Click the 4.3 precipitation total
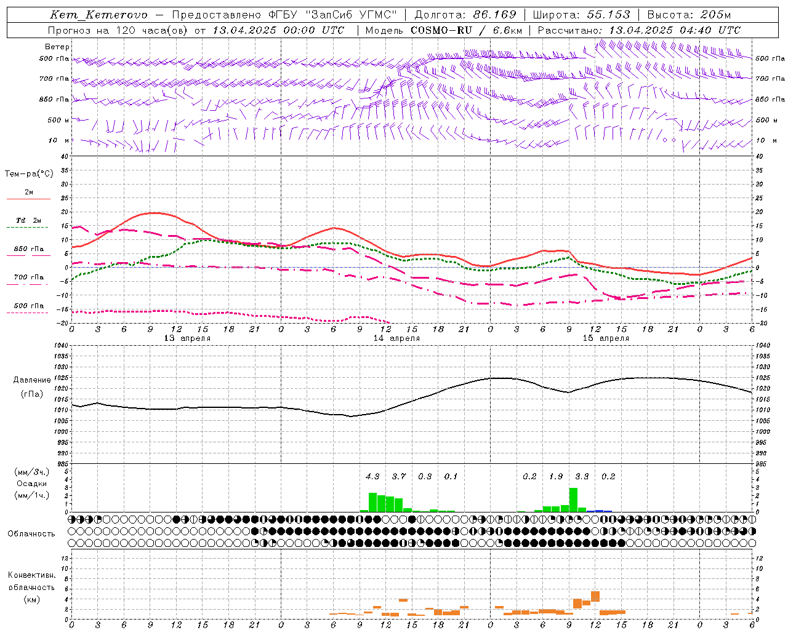Screen dimensions: 788x630 [x=372, y=477]
